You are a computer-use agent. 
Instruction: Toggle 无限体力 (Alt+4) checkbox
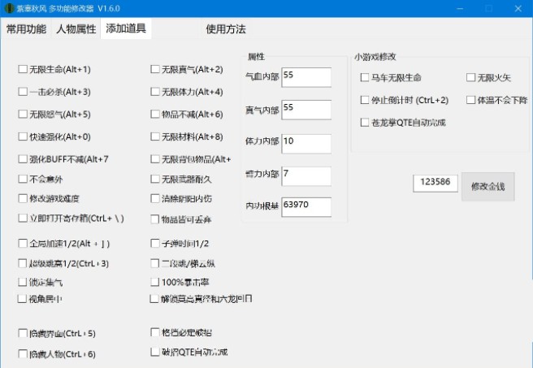click(155, 92)
